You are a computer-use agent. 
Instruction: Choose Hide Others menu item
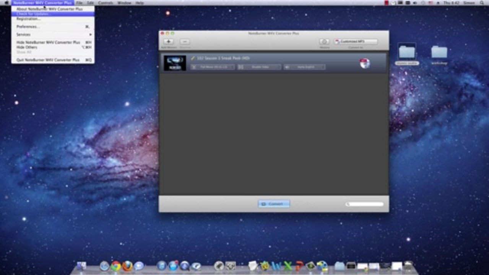(x=53, y=47)
